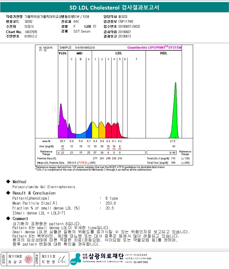Click the yellow LDL-1 band in chart

click(95, 131)
